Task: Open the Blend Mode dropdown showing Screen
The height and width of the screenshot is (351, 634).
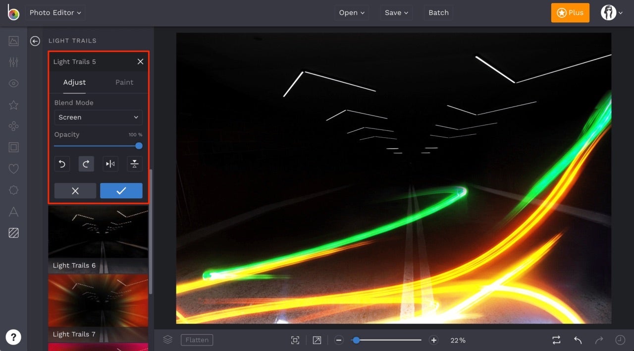Action: coord(98,117)
